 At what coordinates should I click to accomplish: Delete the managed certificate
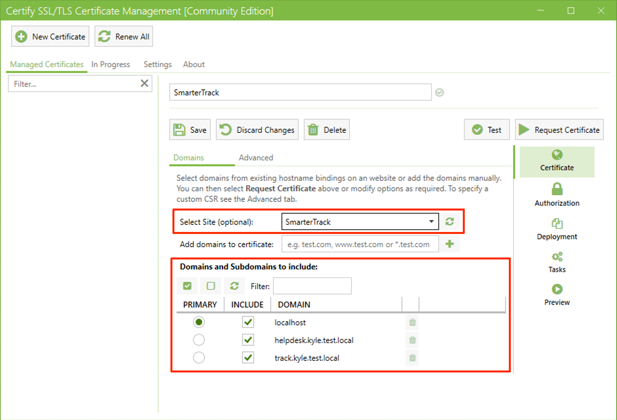[x=327, y=130]
